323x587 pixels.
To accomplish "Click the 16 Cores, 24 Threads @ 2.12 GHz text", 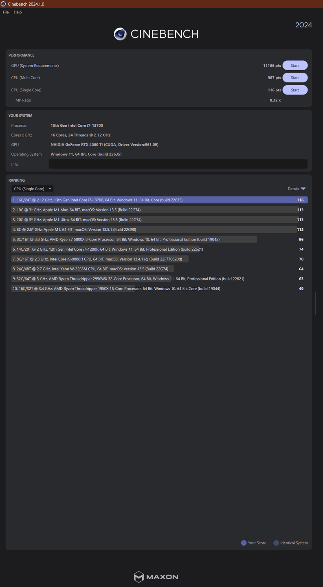I will coord(81,135).
